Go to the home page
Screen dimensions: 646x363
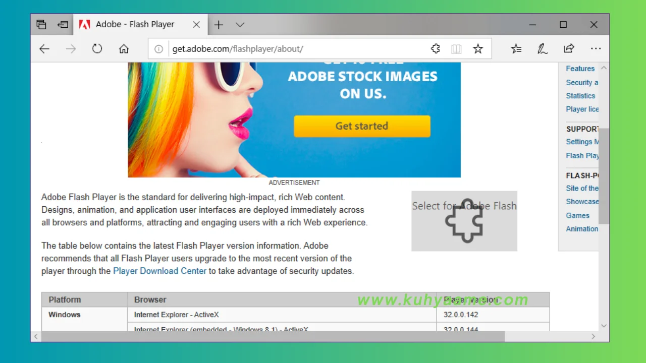point(124,49)
